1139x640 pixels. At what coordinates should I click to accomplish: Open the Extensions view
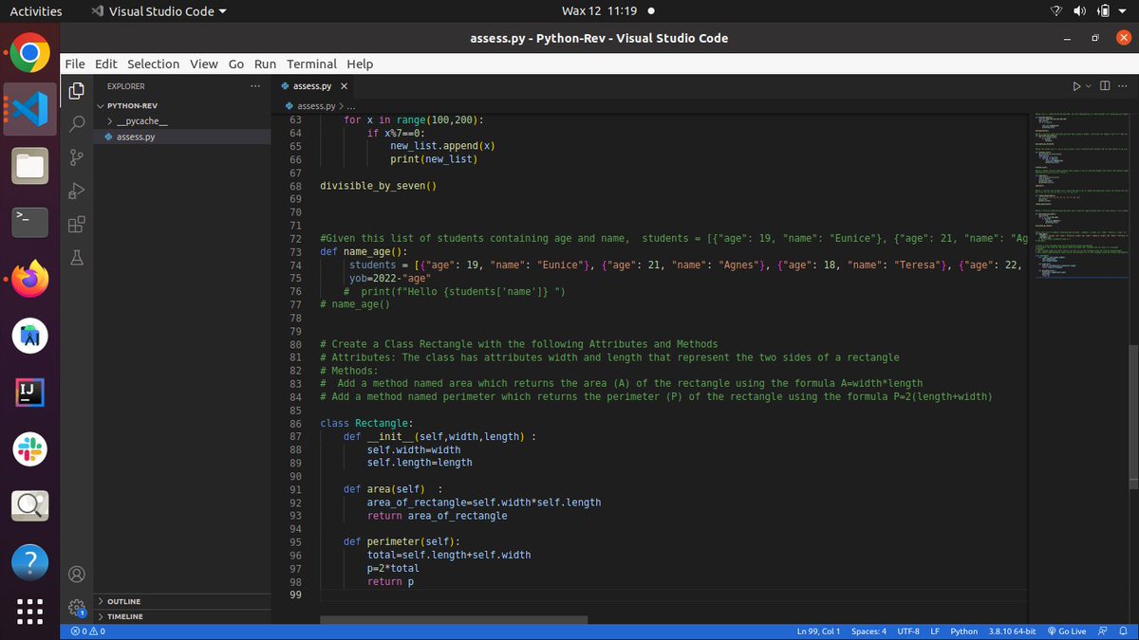tap(77, 224)
